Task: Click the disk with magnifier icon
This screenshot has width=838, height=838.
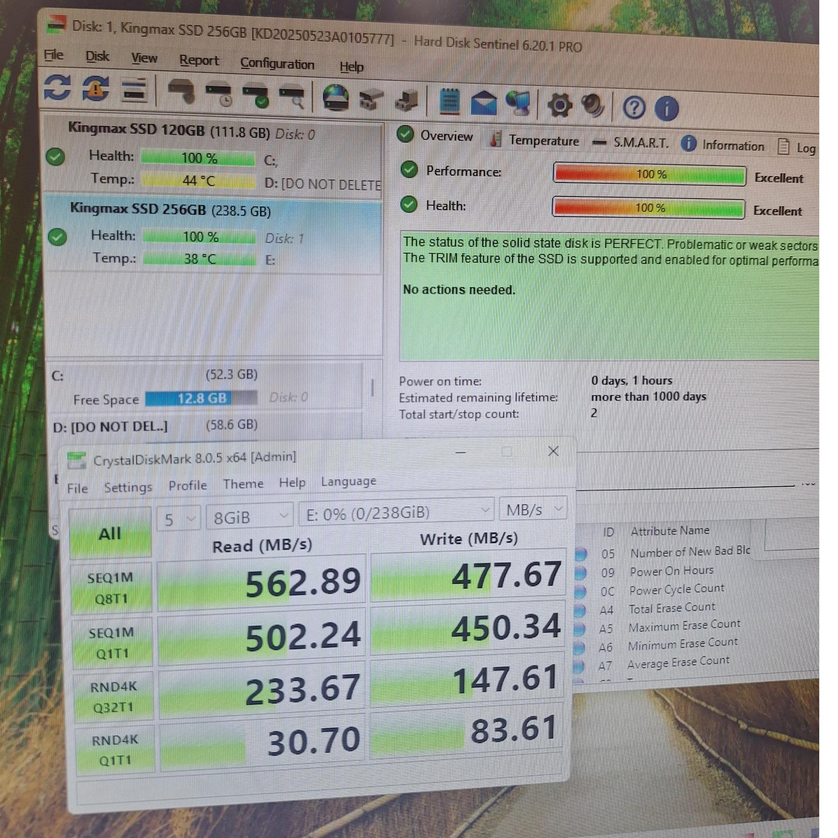Action: point(292,98)
